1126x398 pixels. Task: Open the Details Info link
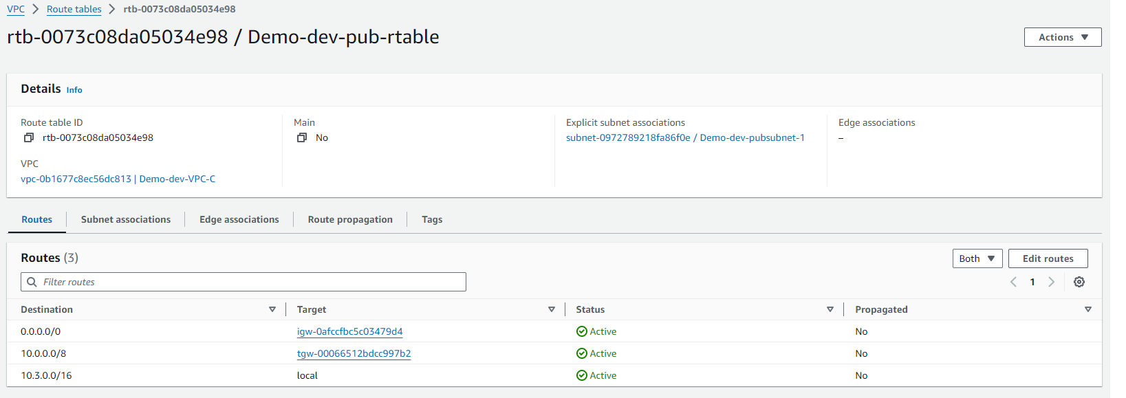pos(74,90)
